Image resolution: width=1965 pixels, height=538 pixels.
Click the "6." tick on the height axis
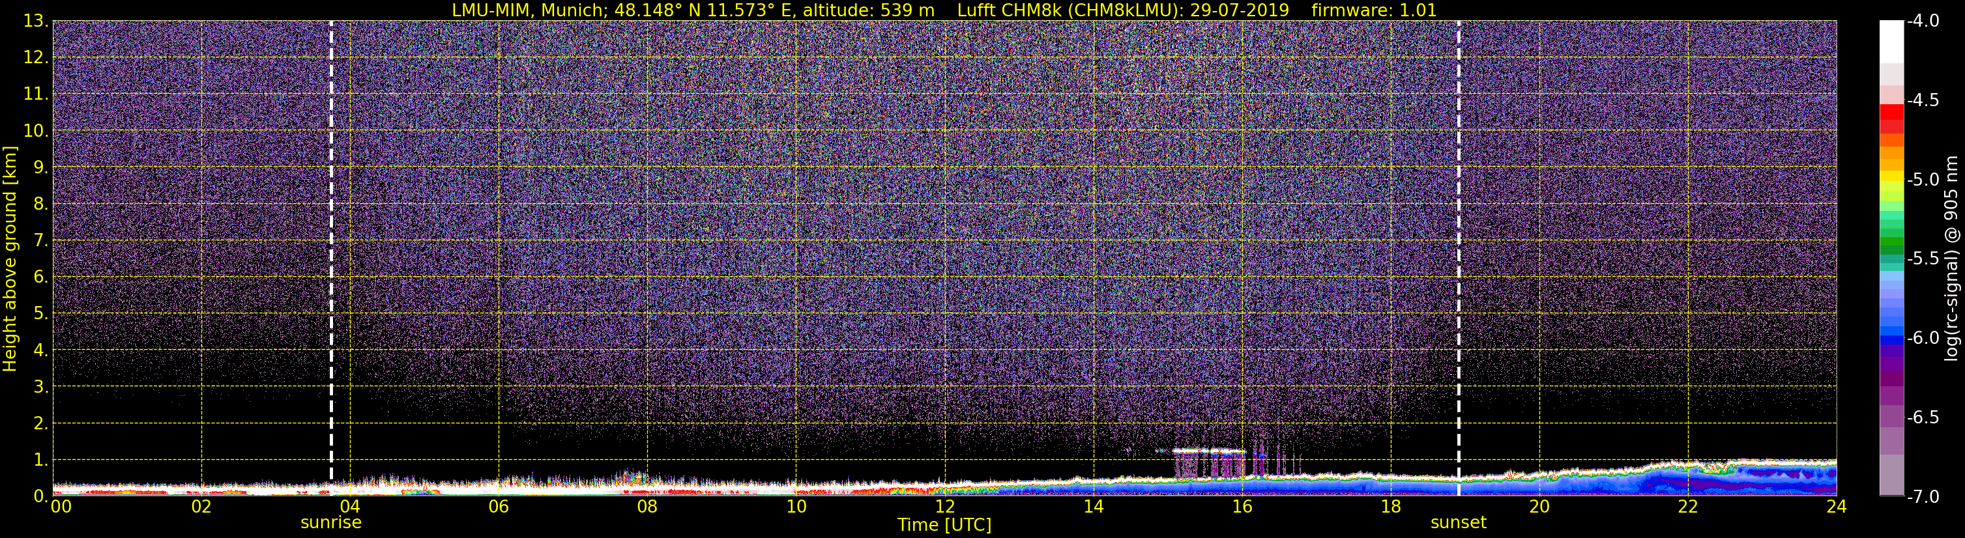point(41,277)
